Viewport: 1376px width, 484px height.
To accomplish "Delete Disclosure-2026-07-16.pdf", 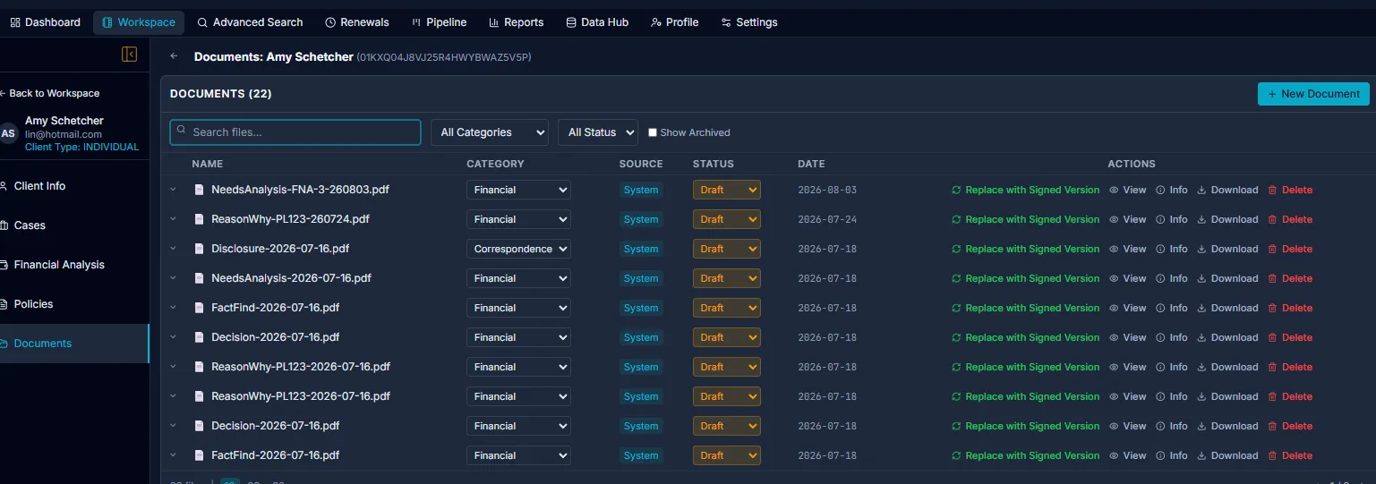I will click(x=1290, y=249).
